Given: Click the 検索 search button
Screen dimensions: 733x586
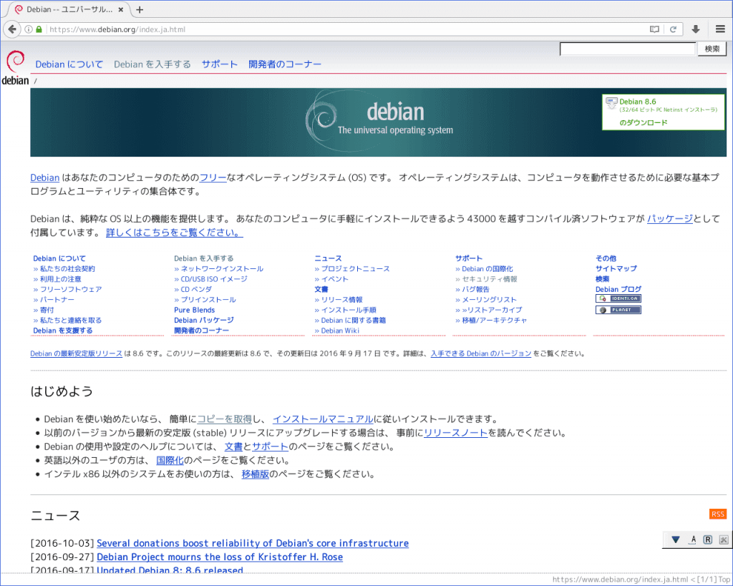Looking at the screenshot, I should 712,49.
